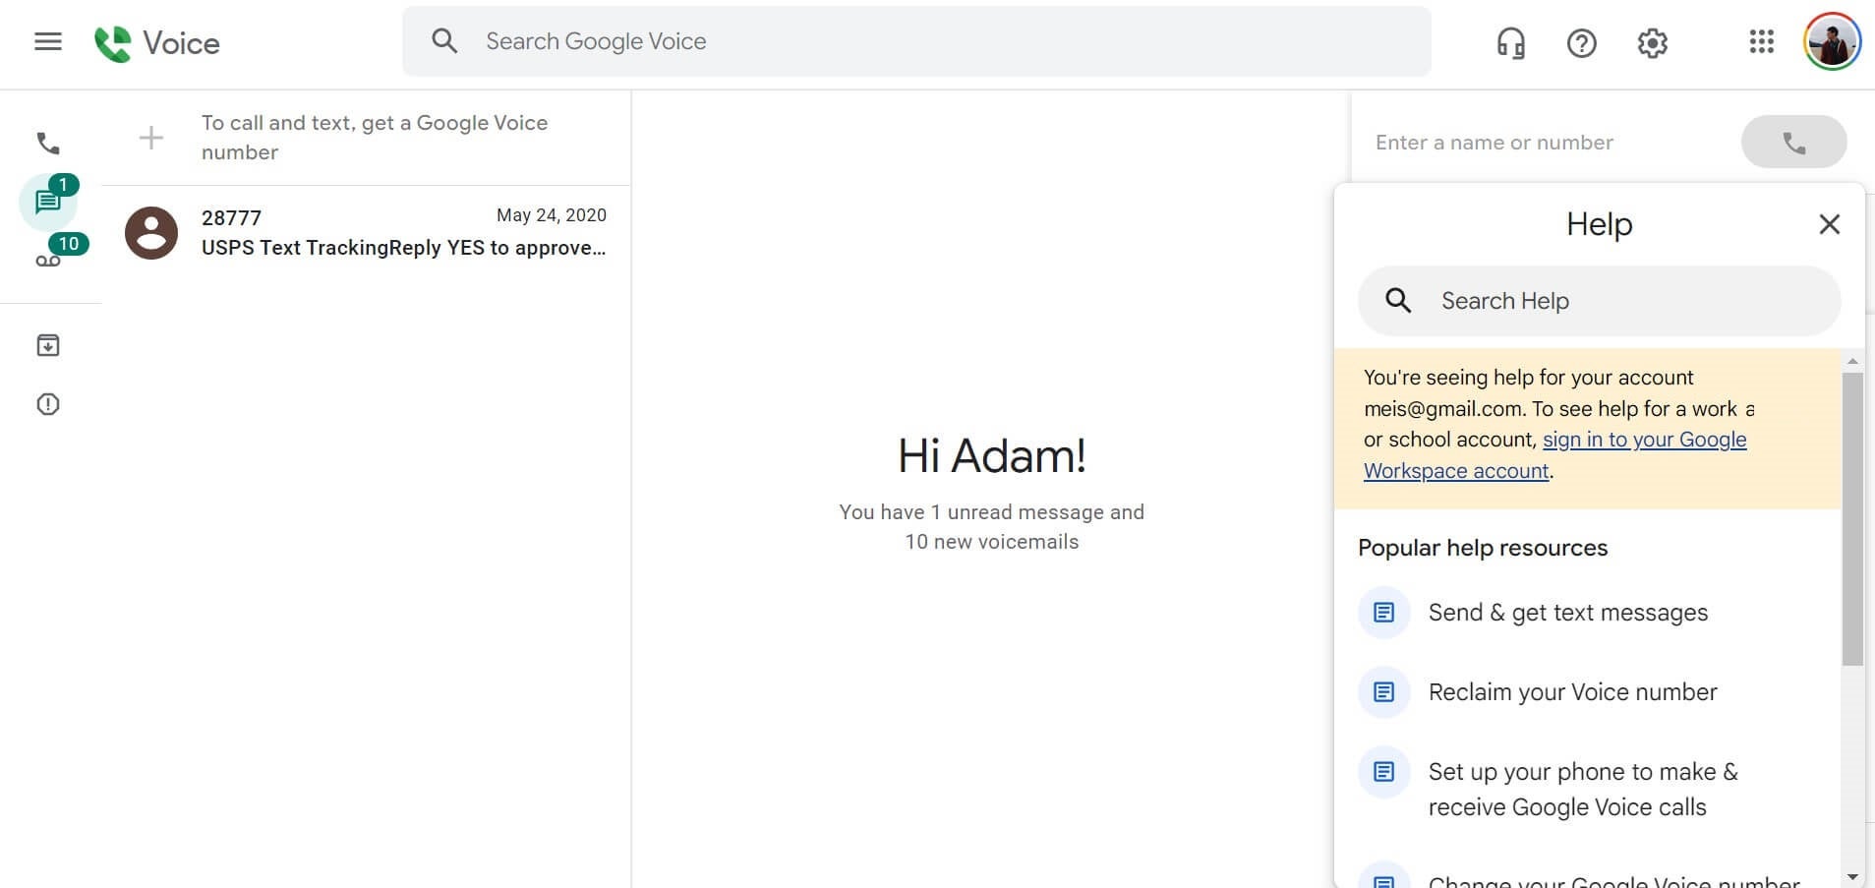This screenshot has height=888, width=1875.
Task: Open 'Reclaim your Voice number' help article
Action: coord(1572,692)
